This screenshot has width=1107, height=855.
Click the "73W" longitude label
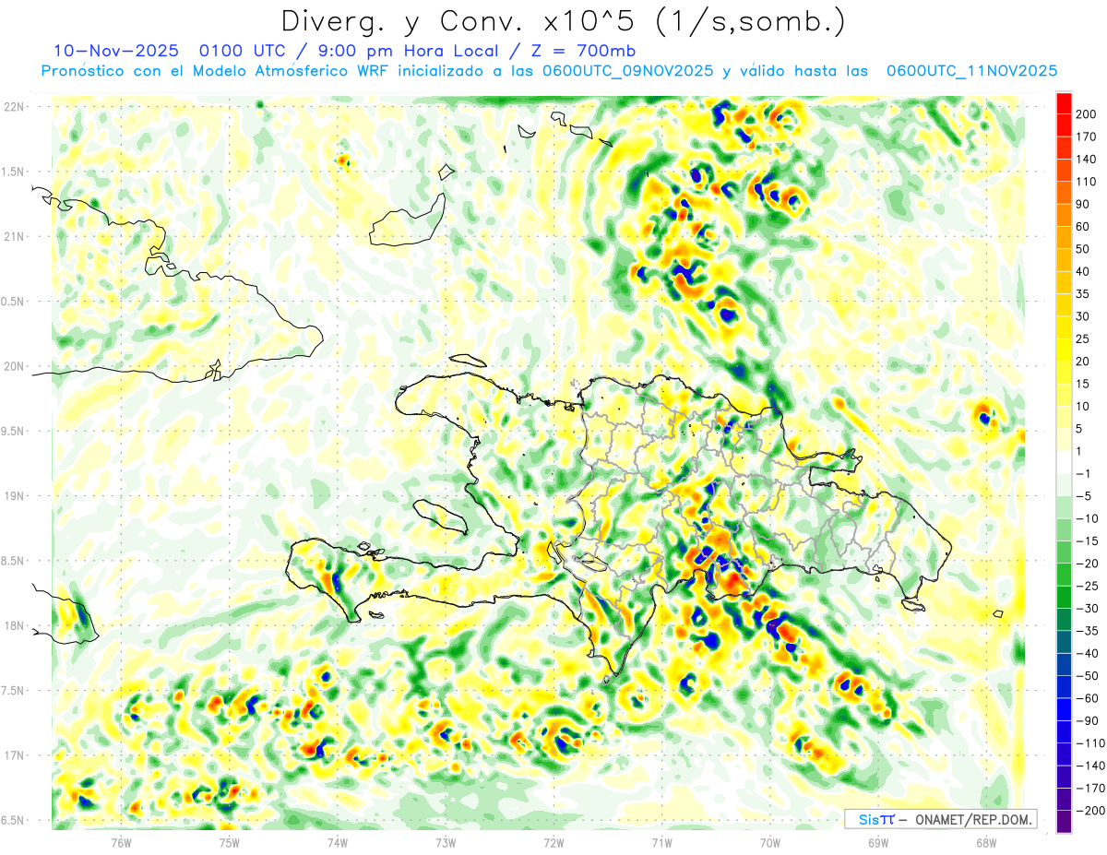(x=446, y=842)
